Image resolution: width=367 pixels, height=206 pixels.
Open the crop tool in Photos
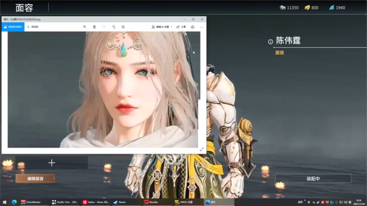coord(123,27)
